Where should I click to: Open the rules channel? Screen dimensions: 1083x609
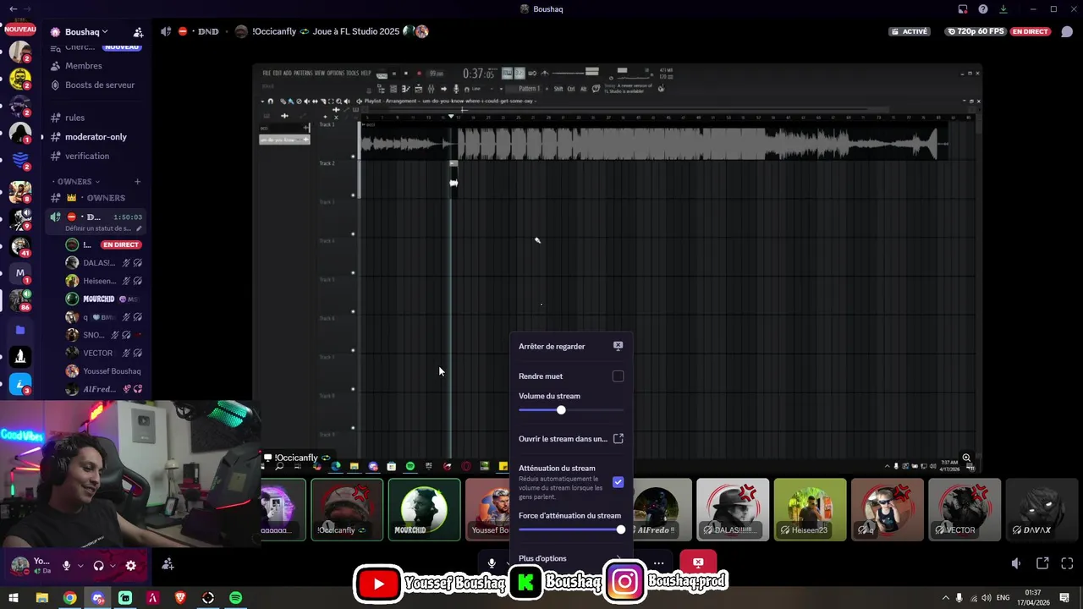click(96, 118)
